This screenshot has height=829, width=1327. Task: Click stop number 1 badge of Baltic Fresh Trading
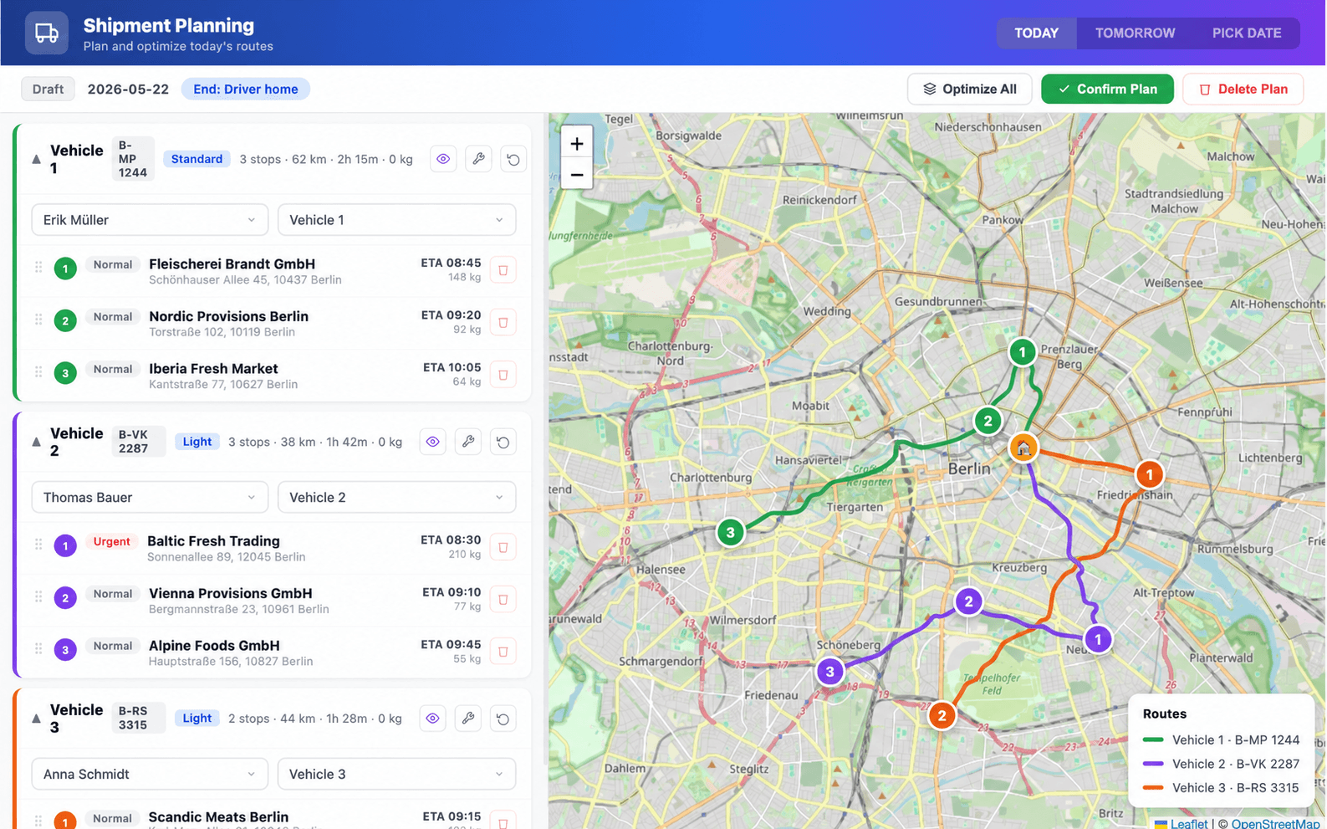(65, 545)
